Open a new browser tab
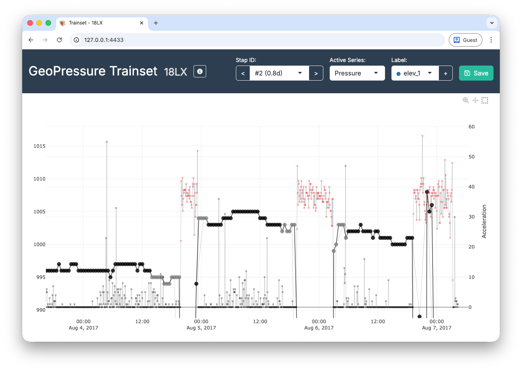522x371 pixels. point(156,23)
